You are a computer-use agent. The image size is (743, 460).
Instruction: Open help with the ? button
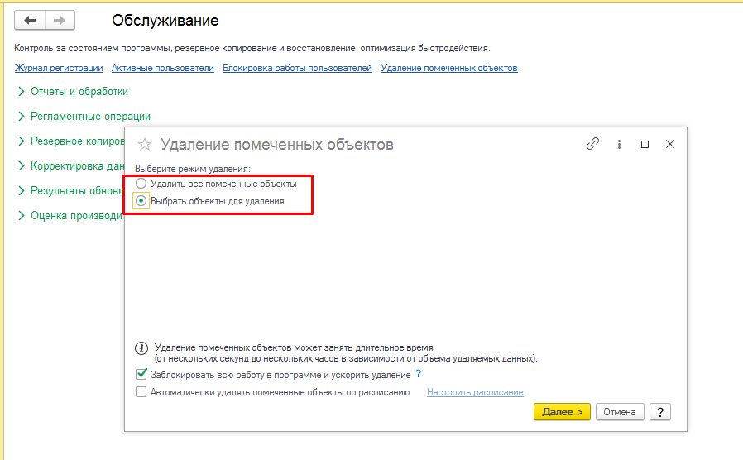click(660, 412)
